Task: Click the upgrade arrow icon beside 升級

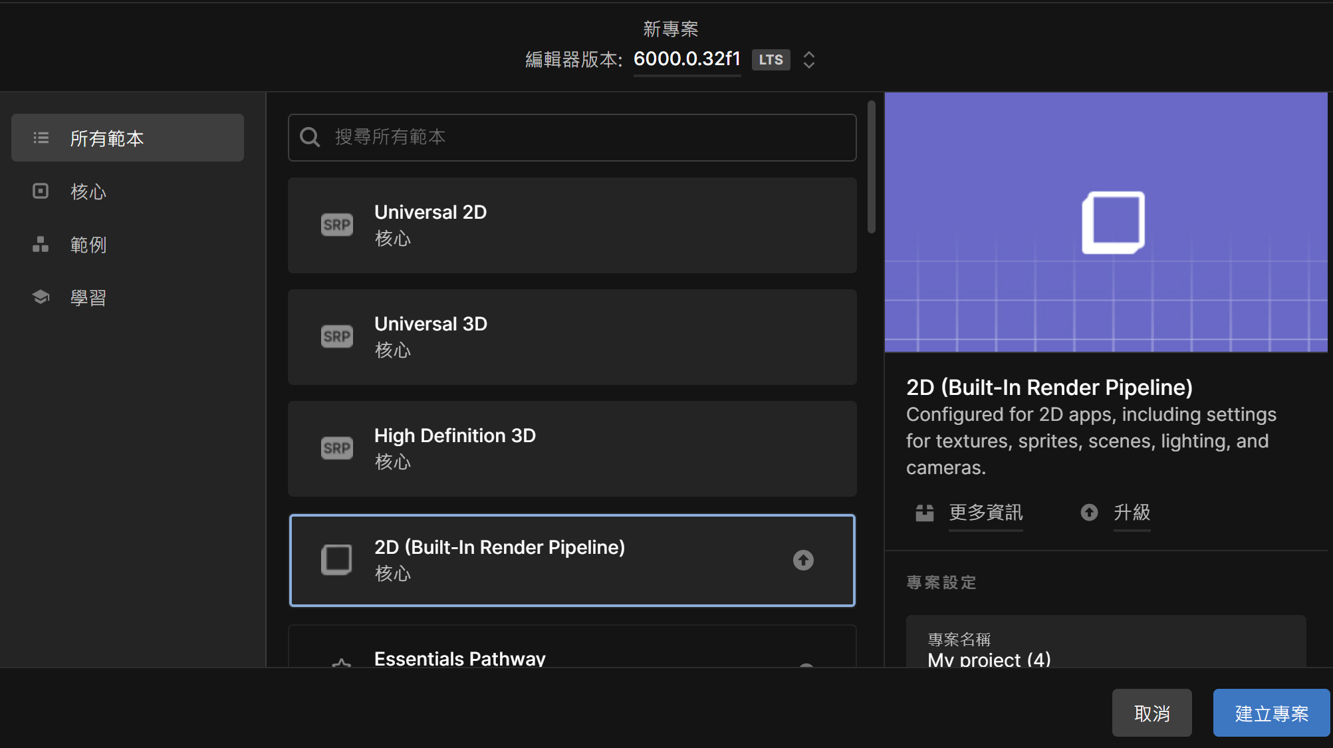Action: point(1089,513)
